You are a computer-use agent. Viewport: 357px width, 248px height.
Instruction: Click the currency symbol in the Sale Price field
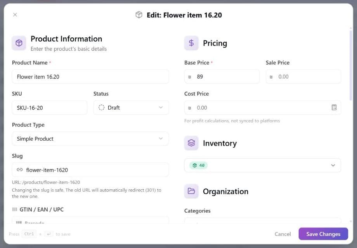coord(271,77)
